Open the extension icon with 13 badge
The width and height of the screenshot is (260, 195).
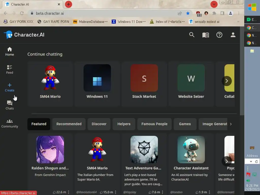pos(198,14)
